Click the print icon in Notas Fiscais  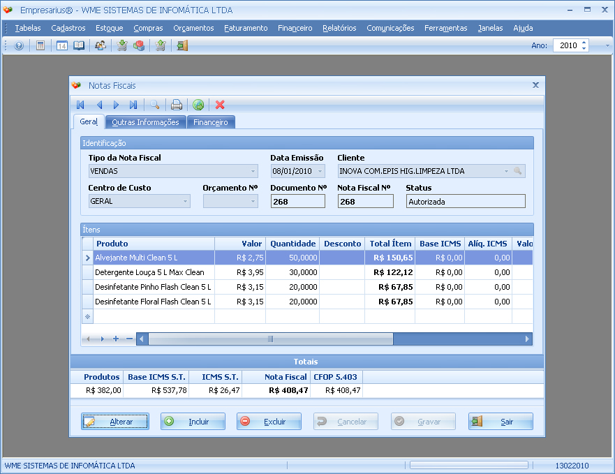point(177,105)
